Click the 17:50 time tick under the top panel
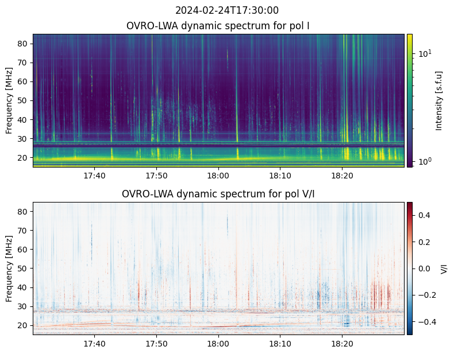This screenshot has height=354, width=454. pyautogui.click(x=156, y=175)
